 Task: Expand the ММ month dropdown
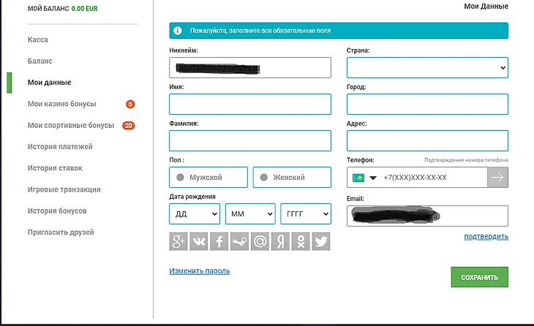[250, 214]
